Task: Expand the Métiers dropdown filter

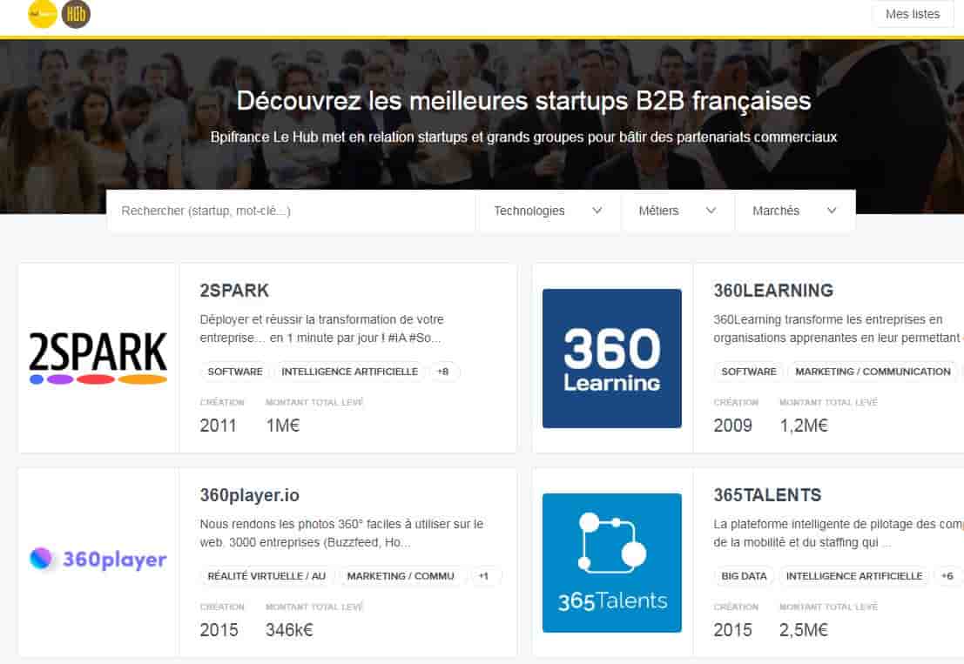Action: [x=677, y=211]
